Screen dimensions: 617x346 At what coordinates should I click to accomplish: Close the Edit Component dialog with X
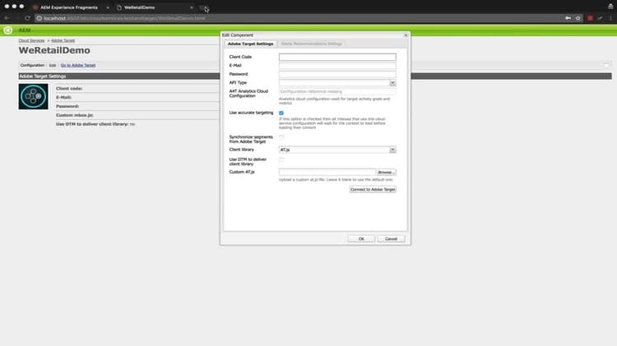tap(406, 35)
